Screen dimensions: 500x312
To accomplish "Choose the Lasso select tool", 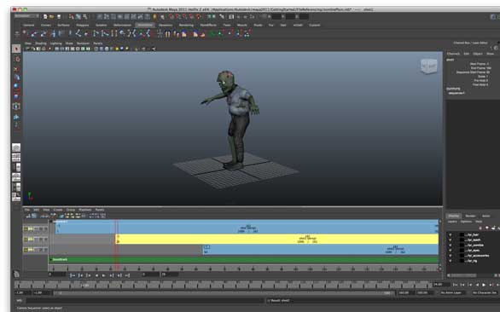I will click(16, 60).
